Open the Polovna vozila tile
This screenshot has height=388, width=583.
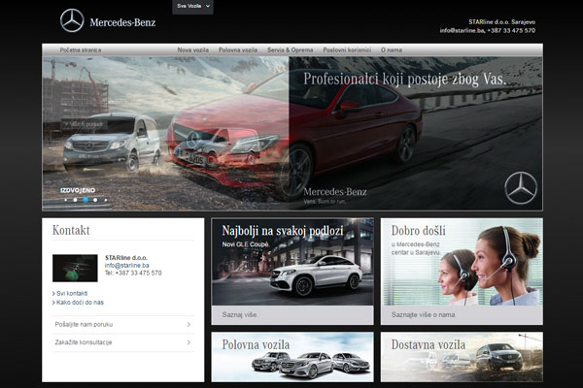click(292, 357)
